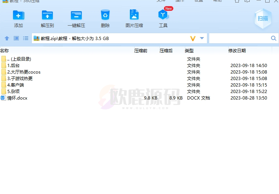Click the 一键解压 one-click extract icon

76,15
